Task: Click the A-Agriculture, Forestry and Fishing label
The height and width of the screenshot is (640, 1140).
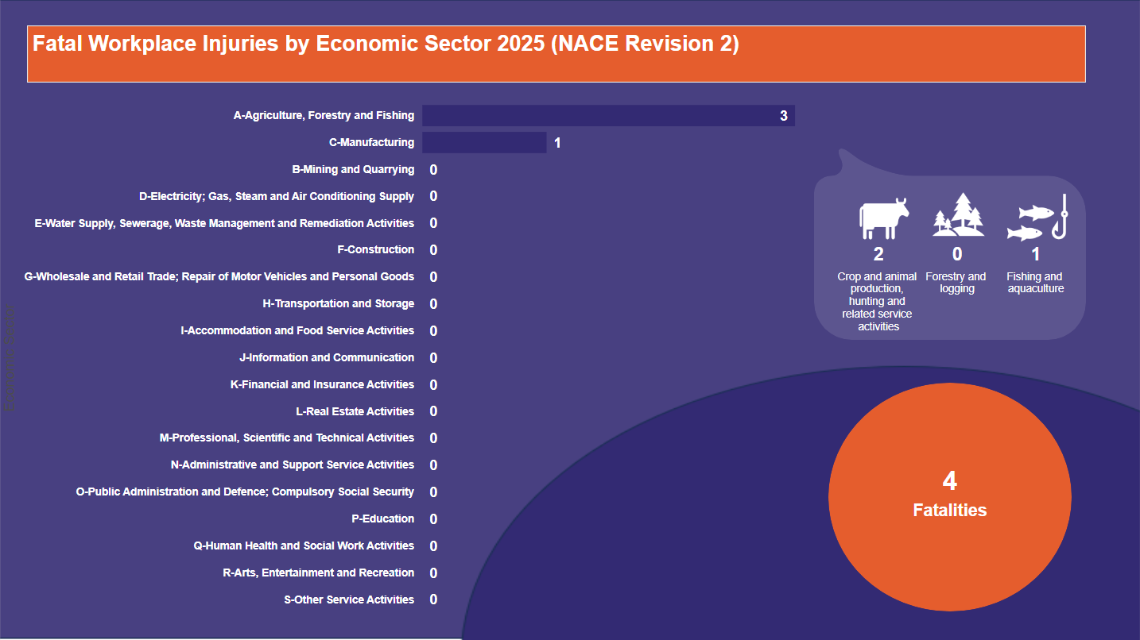Action: coord(324,116)
